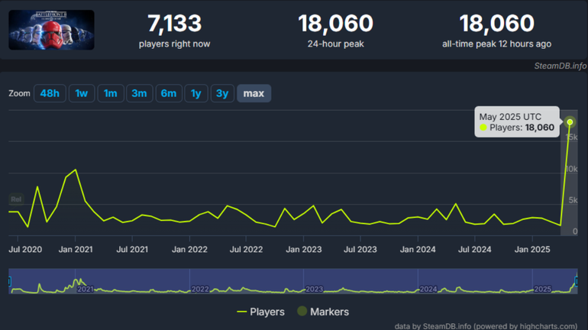The height and width of the screenshot is (330, 588).
Task: Click the 2023 section in navigator
Action: tap(314, 290)
